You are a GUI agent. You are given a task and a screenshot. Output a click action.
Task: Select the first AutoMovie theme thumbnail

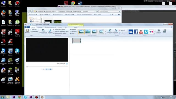point(81,32)
